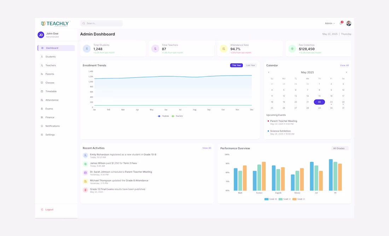The width and height of the screenshot is (389, 236).
Task: Click the Dashboard sidebar icon
Action: point(42,48)
